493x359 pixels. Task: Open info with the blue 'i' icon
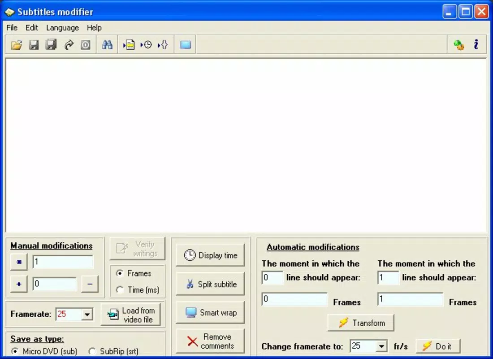pos(476,45)
